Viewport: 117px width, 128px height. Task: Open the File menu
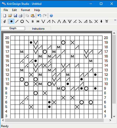click(6, 10)
